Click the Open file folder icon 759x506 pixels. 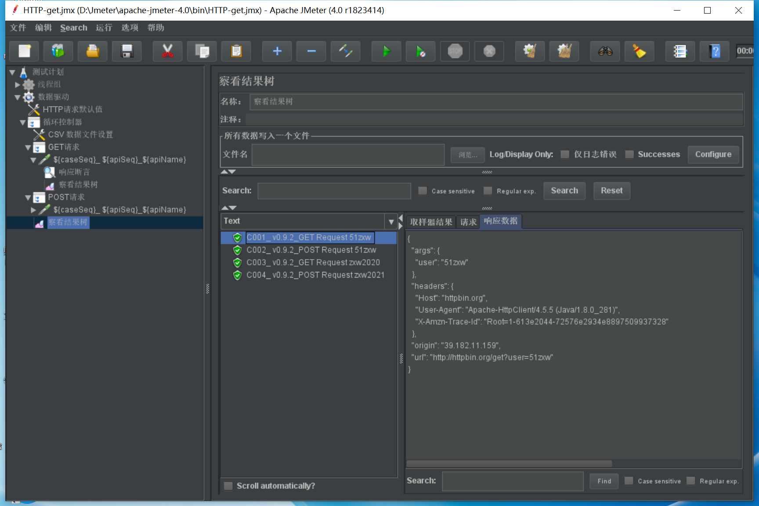click(x=93, y=51)
